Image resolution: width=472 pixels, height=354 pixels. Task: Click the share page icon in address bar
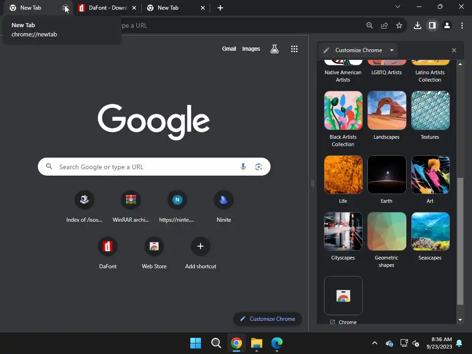[x=384, y=26]
